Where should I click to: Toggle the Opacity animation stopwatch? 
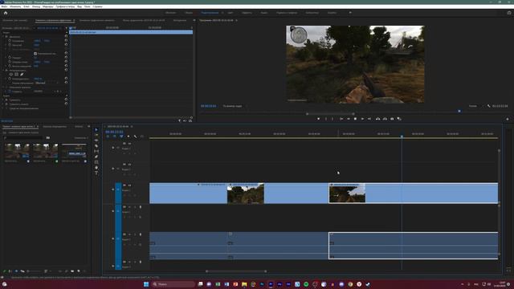point(10,79)
